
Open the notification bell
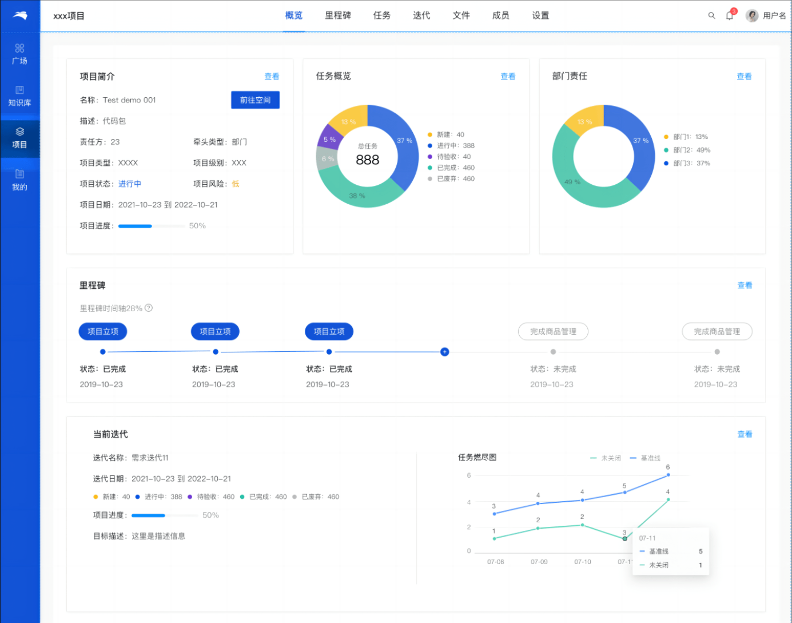pos(730,15)
